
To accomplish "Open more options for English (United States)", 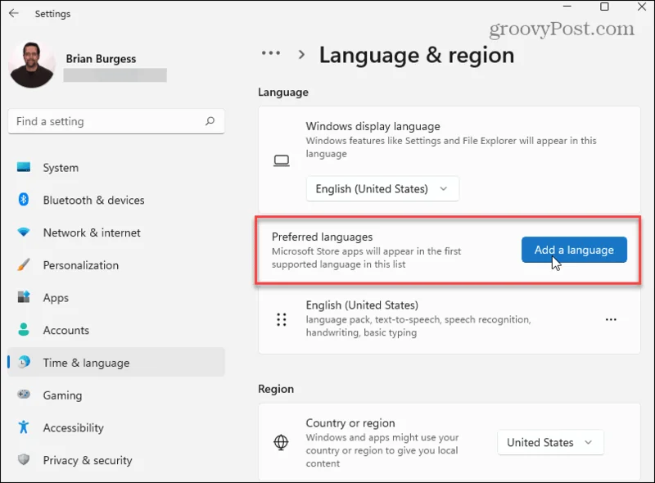I will (x=611, y=319).
